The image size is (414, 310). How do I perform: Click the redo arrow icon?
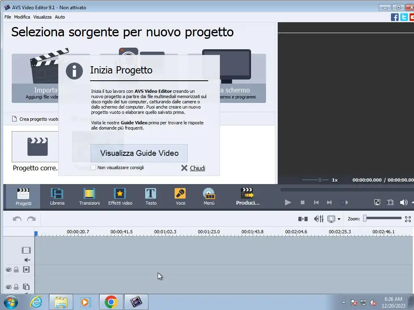click(32, 219)
